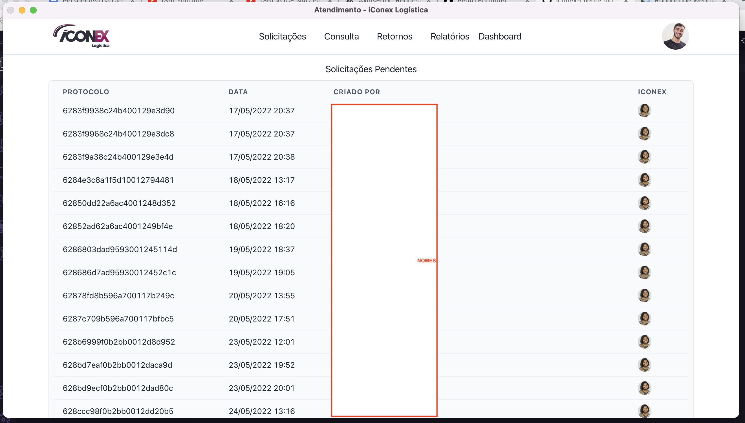Sort by the PROTOCOLO column header
Image resolution: width=745 pixels, height=423 pixels.
pyautogui.click(x=86, y=92)
